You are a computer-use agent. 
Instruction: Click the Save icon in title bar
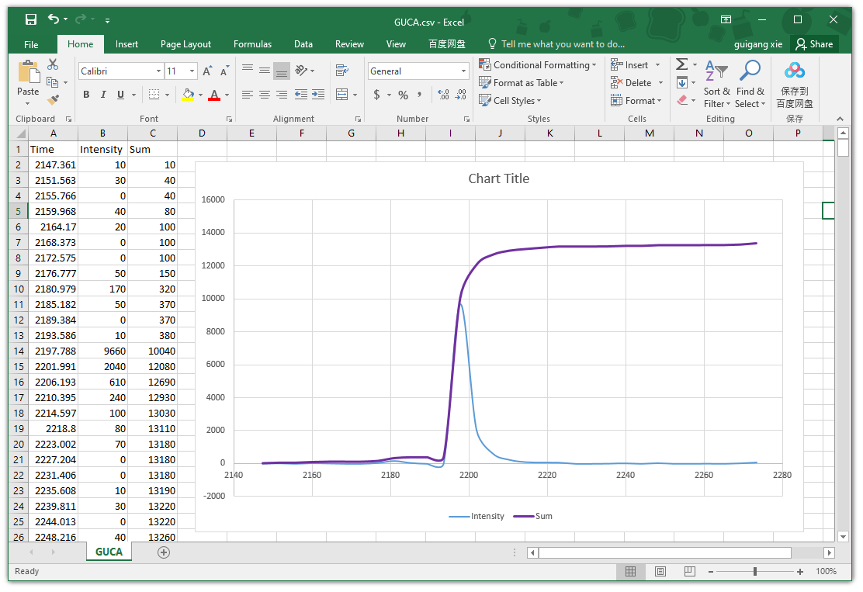(x=30, y=19)
